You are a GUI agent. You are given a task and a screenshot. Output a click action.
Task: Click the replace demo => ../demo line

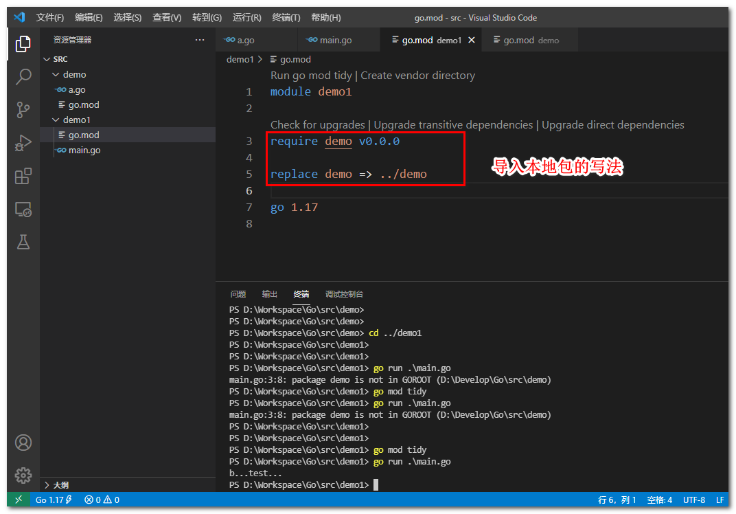[x=348, y=175]
